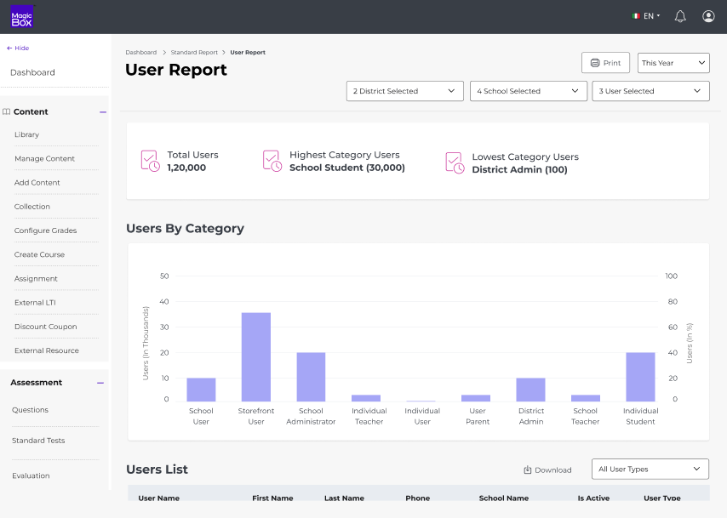Open Create Course in the sidebar

point(39,255)
